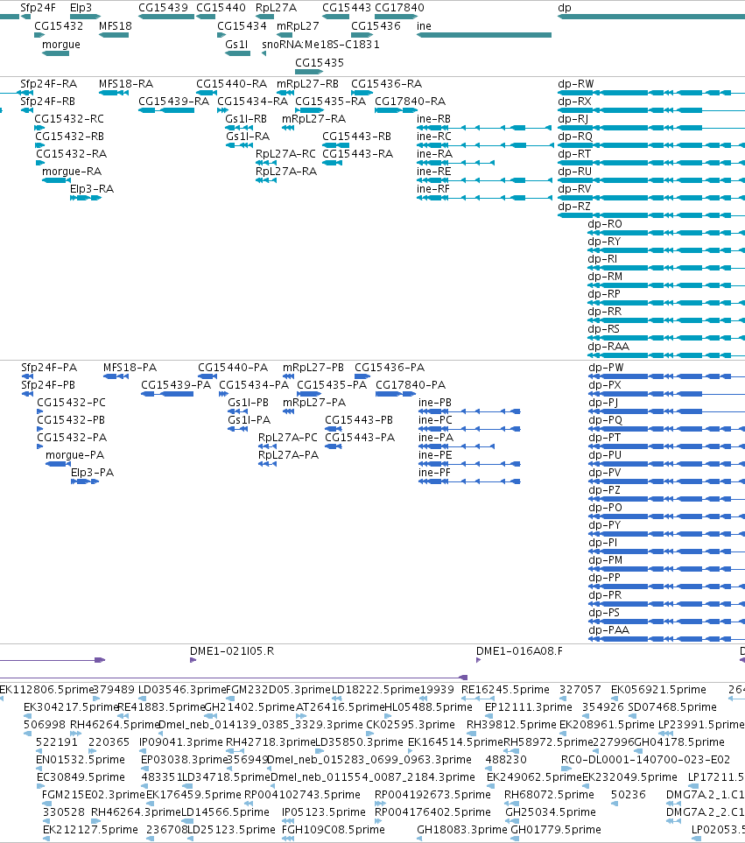Click the CG17840 gene bar
This screenshot has height=843, width=745.
click(x=396, y=17)
